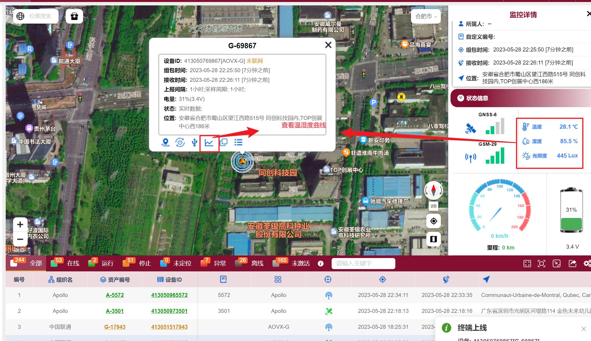
Task: Click the USB icon in popup toolbar
Action: (x=195, y=142)
